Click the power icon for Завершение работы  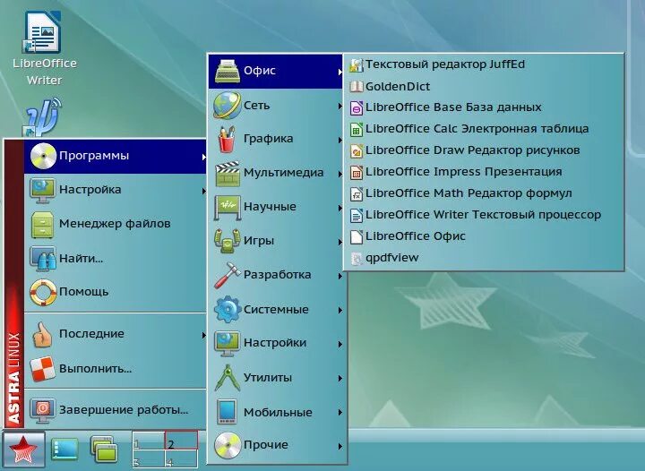[x=42, y=410]
